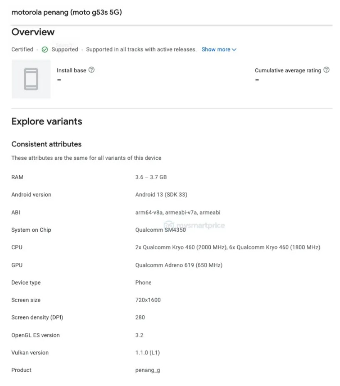Click the Overview section heading
The image size is (340, 386).
click(x=33, y=32)
